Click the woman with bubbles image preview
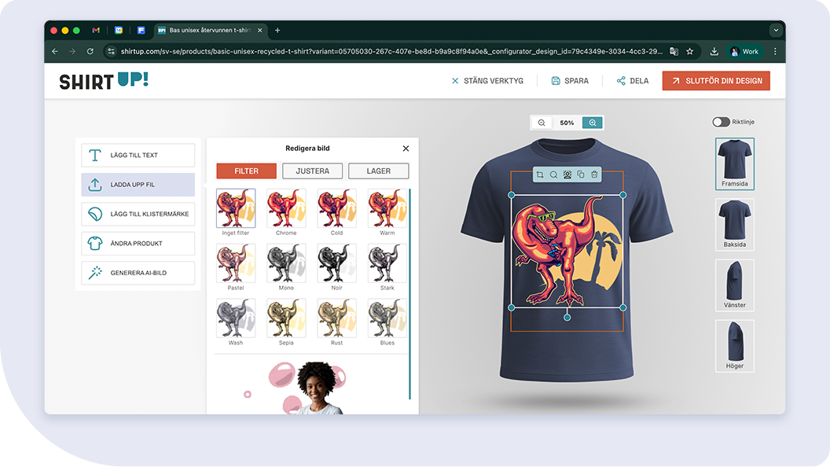The width and height of the screenshot is (830, 467). (x=308, y=387)
